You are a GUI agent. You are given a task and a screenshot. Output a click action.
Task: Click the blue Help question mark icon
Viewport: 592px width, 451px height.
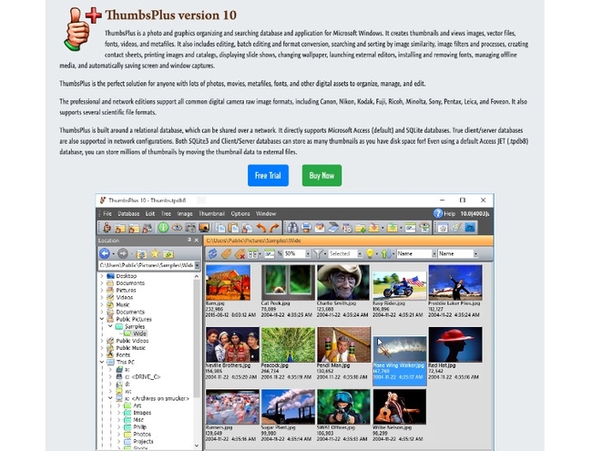(438, 213)
